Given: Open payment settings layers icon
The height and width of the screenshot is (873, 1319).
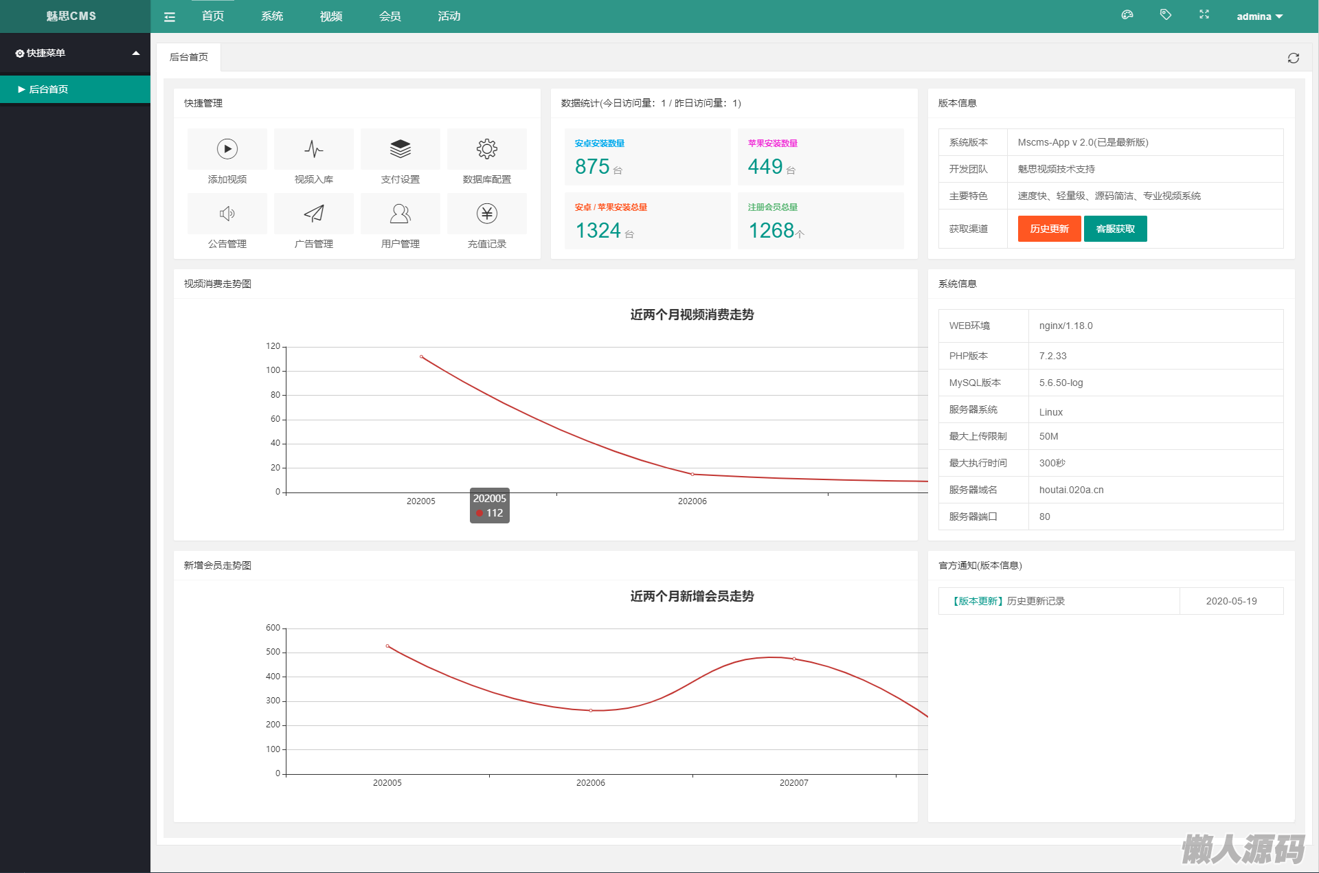Looking at the screenshot, I should pos(400,149).
